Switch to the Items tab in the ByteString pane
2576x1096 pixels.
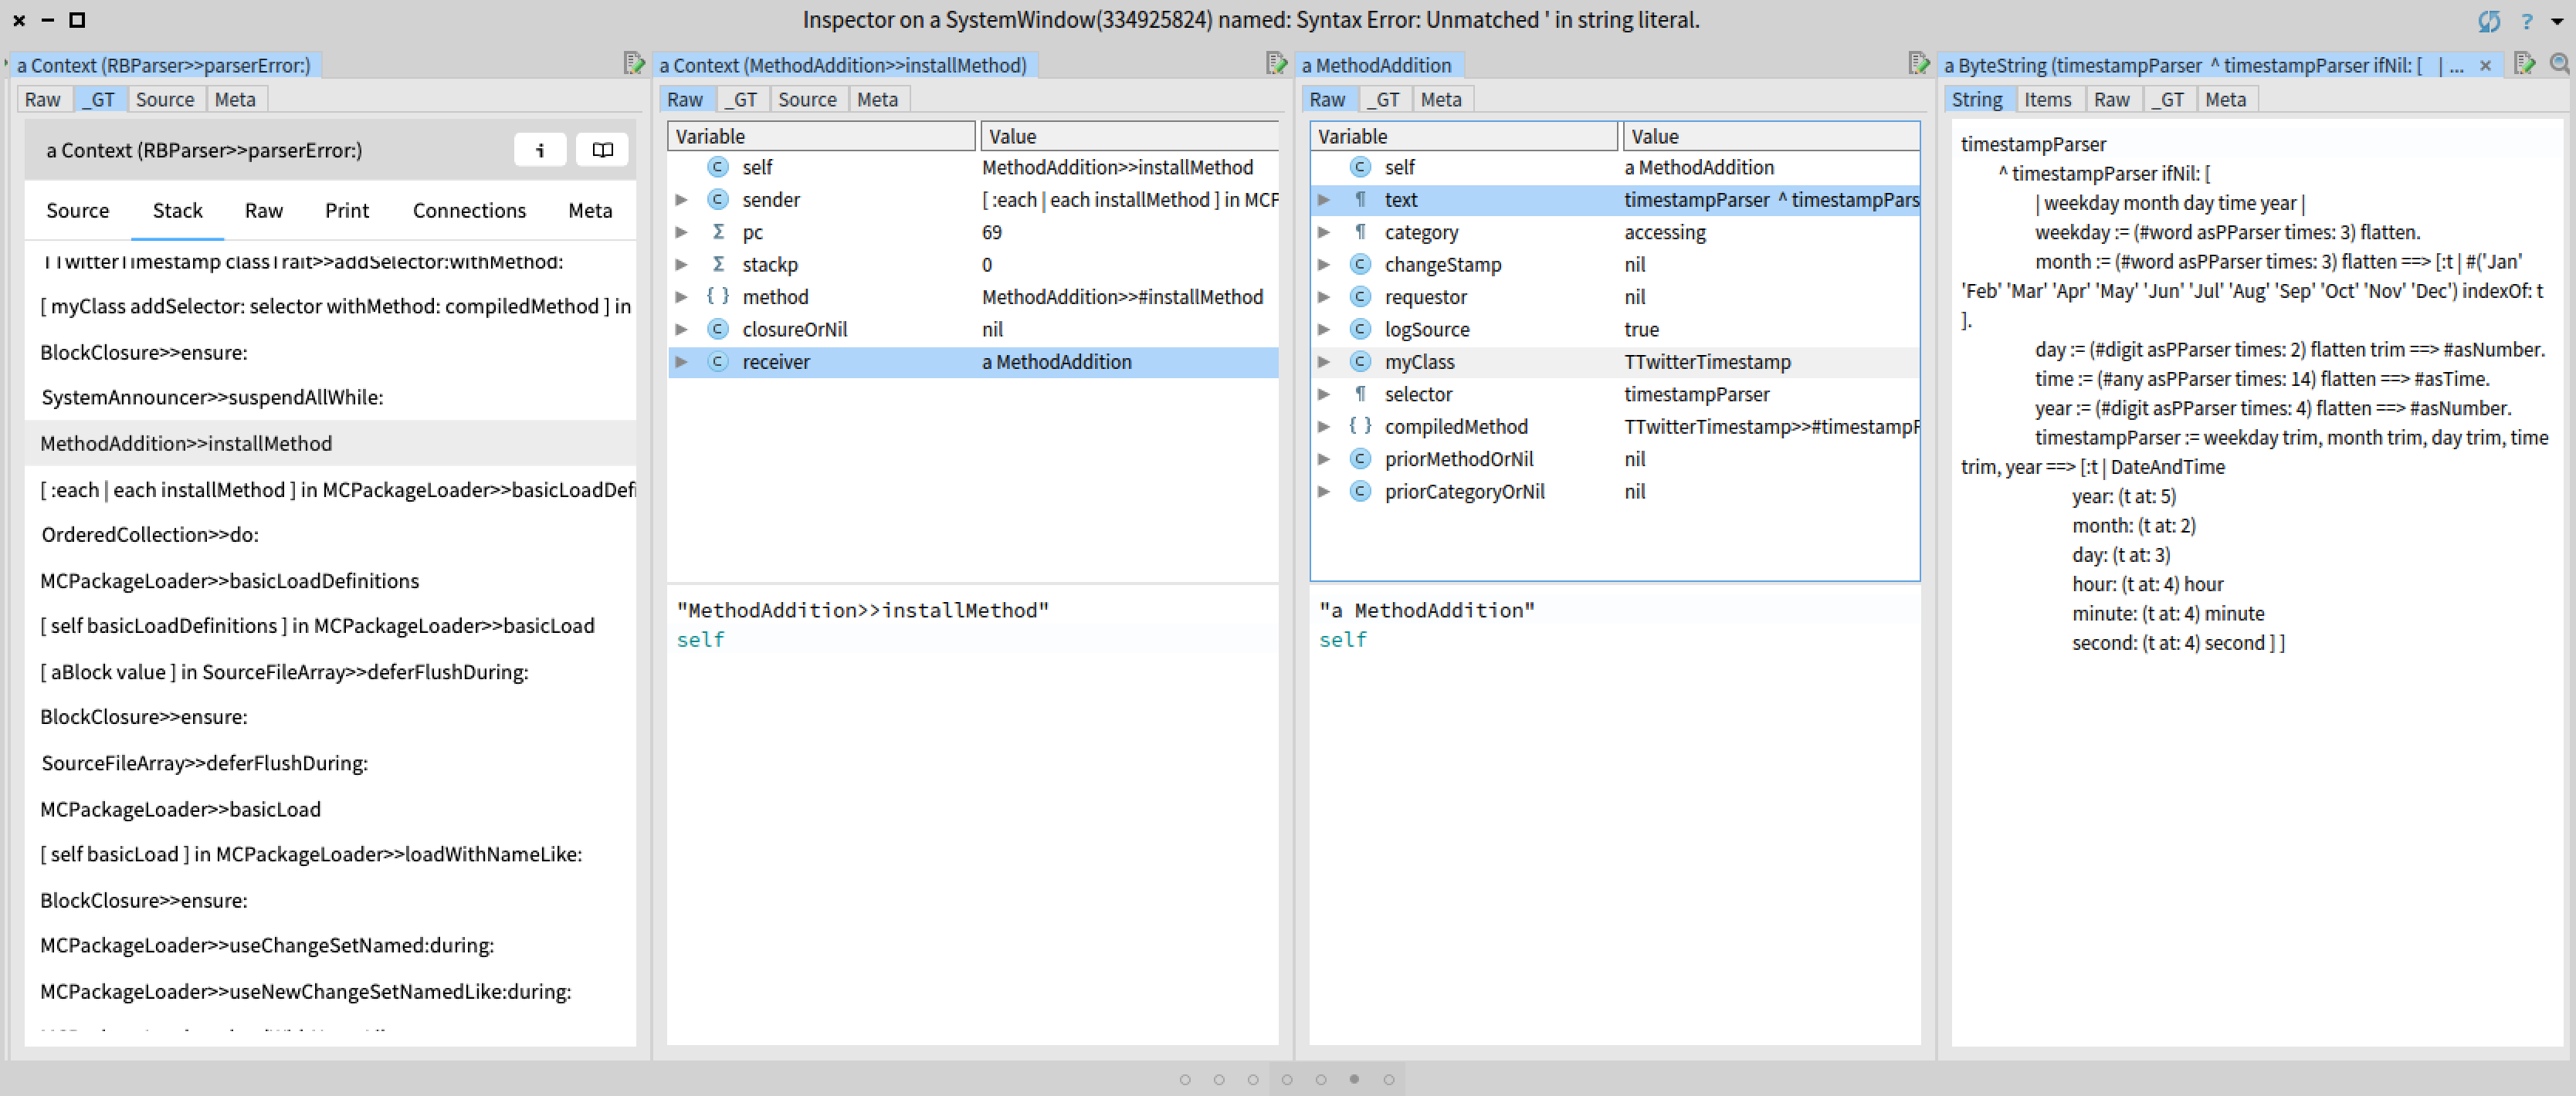tap(2049, 98)
